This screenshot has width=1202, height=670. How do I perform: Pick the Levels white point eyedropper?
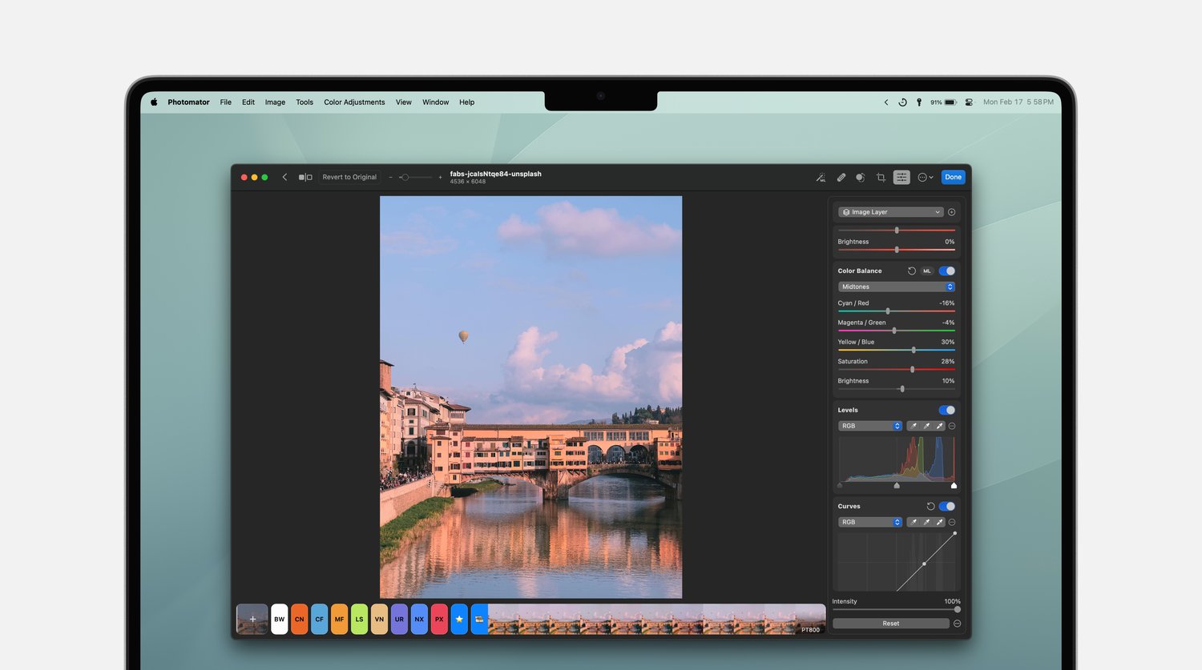click(939, 426)
